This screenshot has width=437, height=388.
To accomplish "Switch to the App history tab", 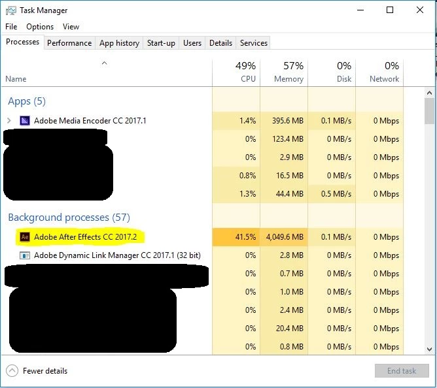I will [x=119, y=43].
